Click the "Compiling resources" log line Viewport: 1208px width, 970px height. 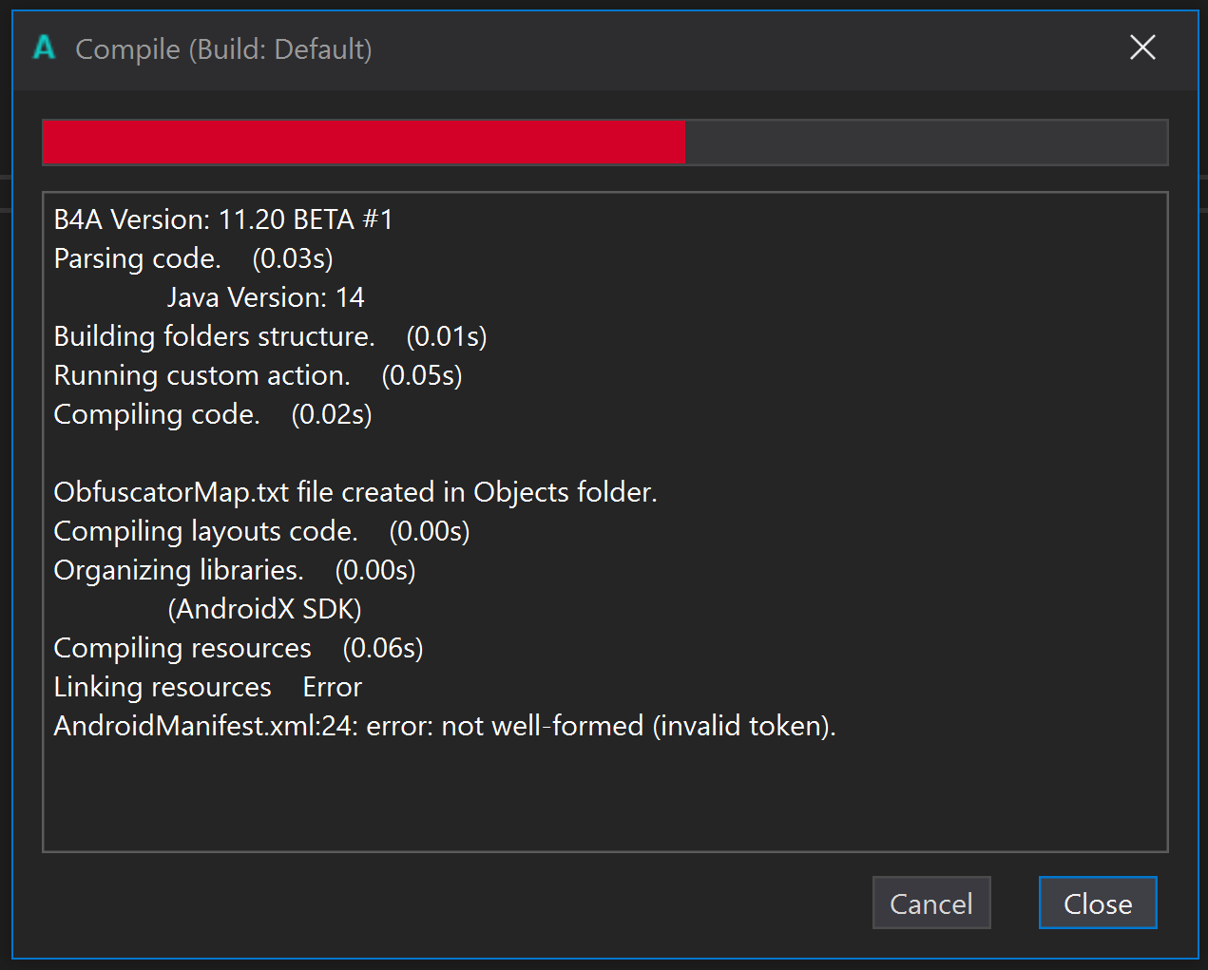[239, 648]
